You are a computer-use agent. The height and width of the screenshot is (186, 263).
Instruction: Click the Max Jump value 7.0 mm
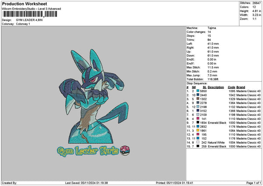[x=212, y=75]
